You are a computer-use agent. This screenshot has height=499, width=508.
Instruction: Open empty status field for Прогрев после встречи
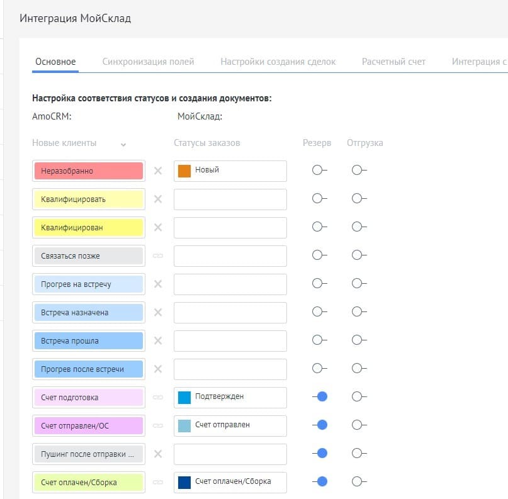230,369
